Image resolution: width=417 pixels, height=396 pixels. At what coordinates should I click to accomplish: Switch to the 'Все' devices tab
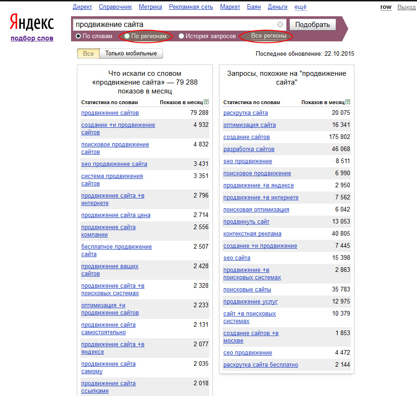pos(88,53)
